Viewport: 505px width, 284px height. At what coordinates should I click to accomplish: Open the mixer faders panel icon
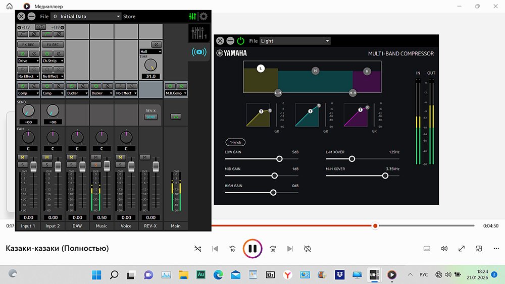(198, 33)
